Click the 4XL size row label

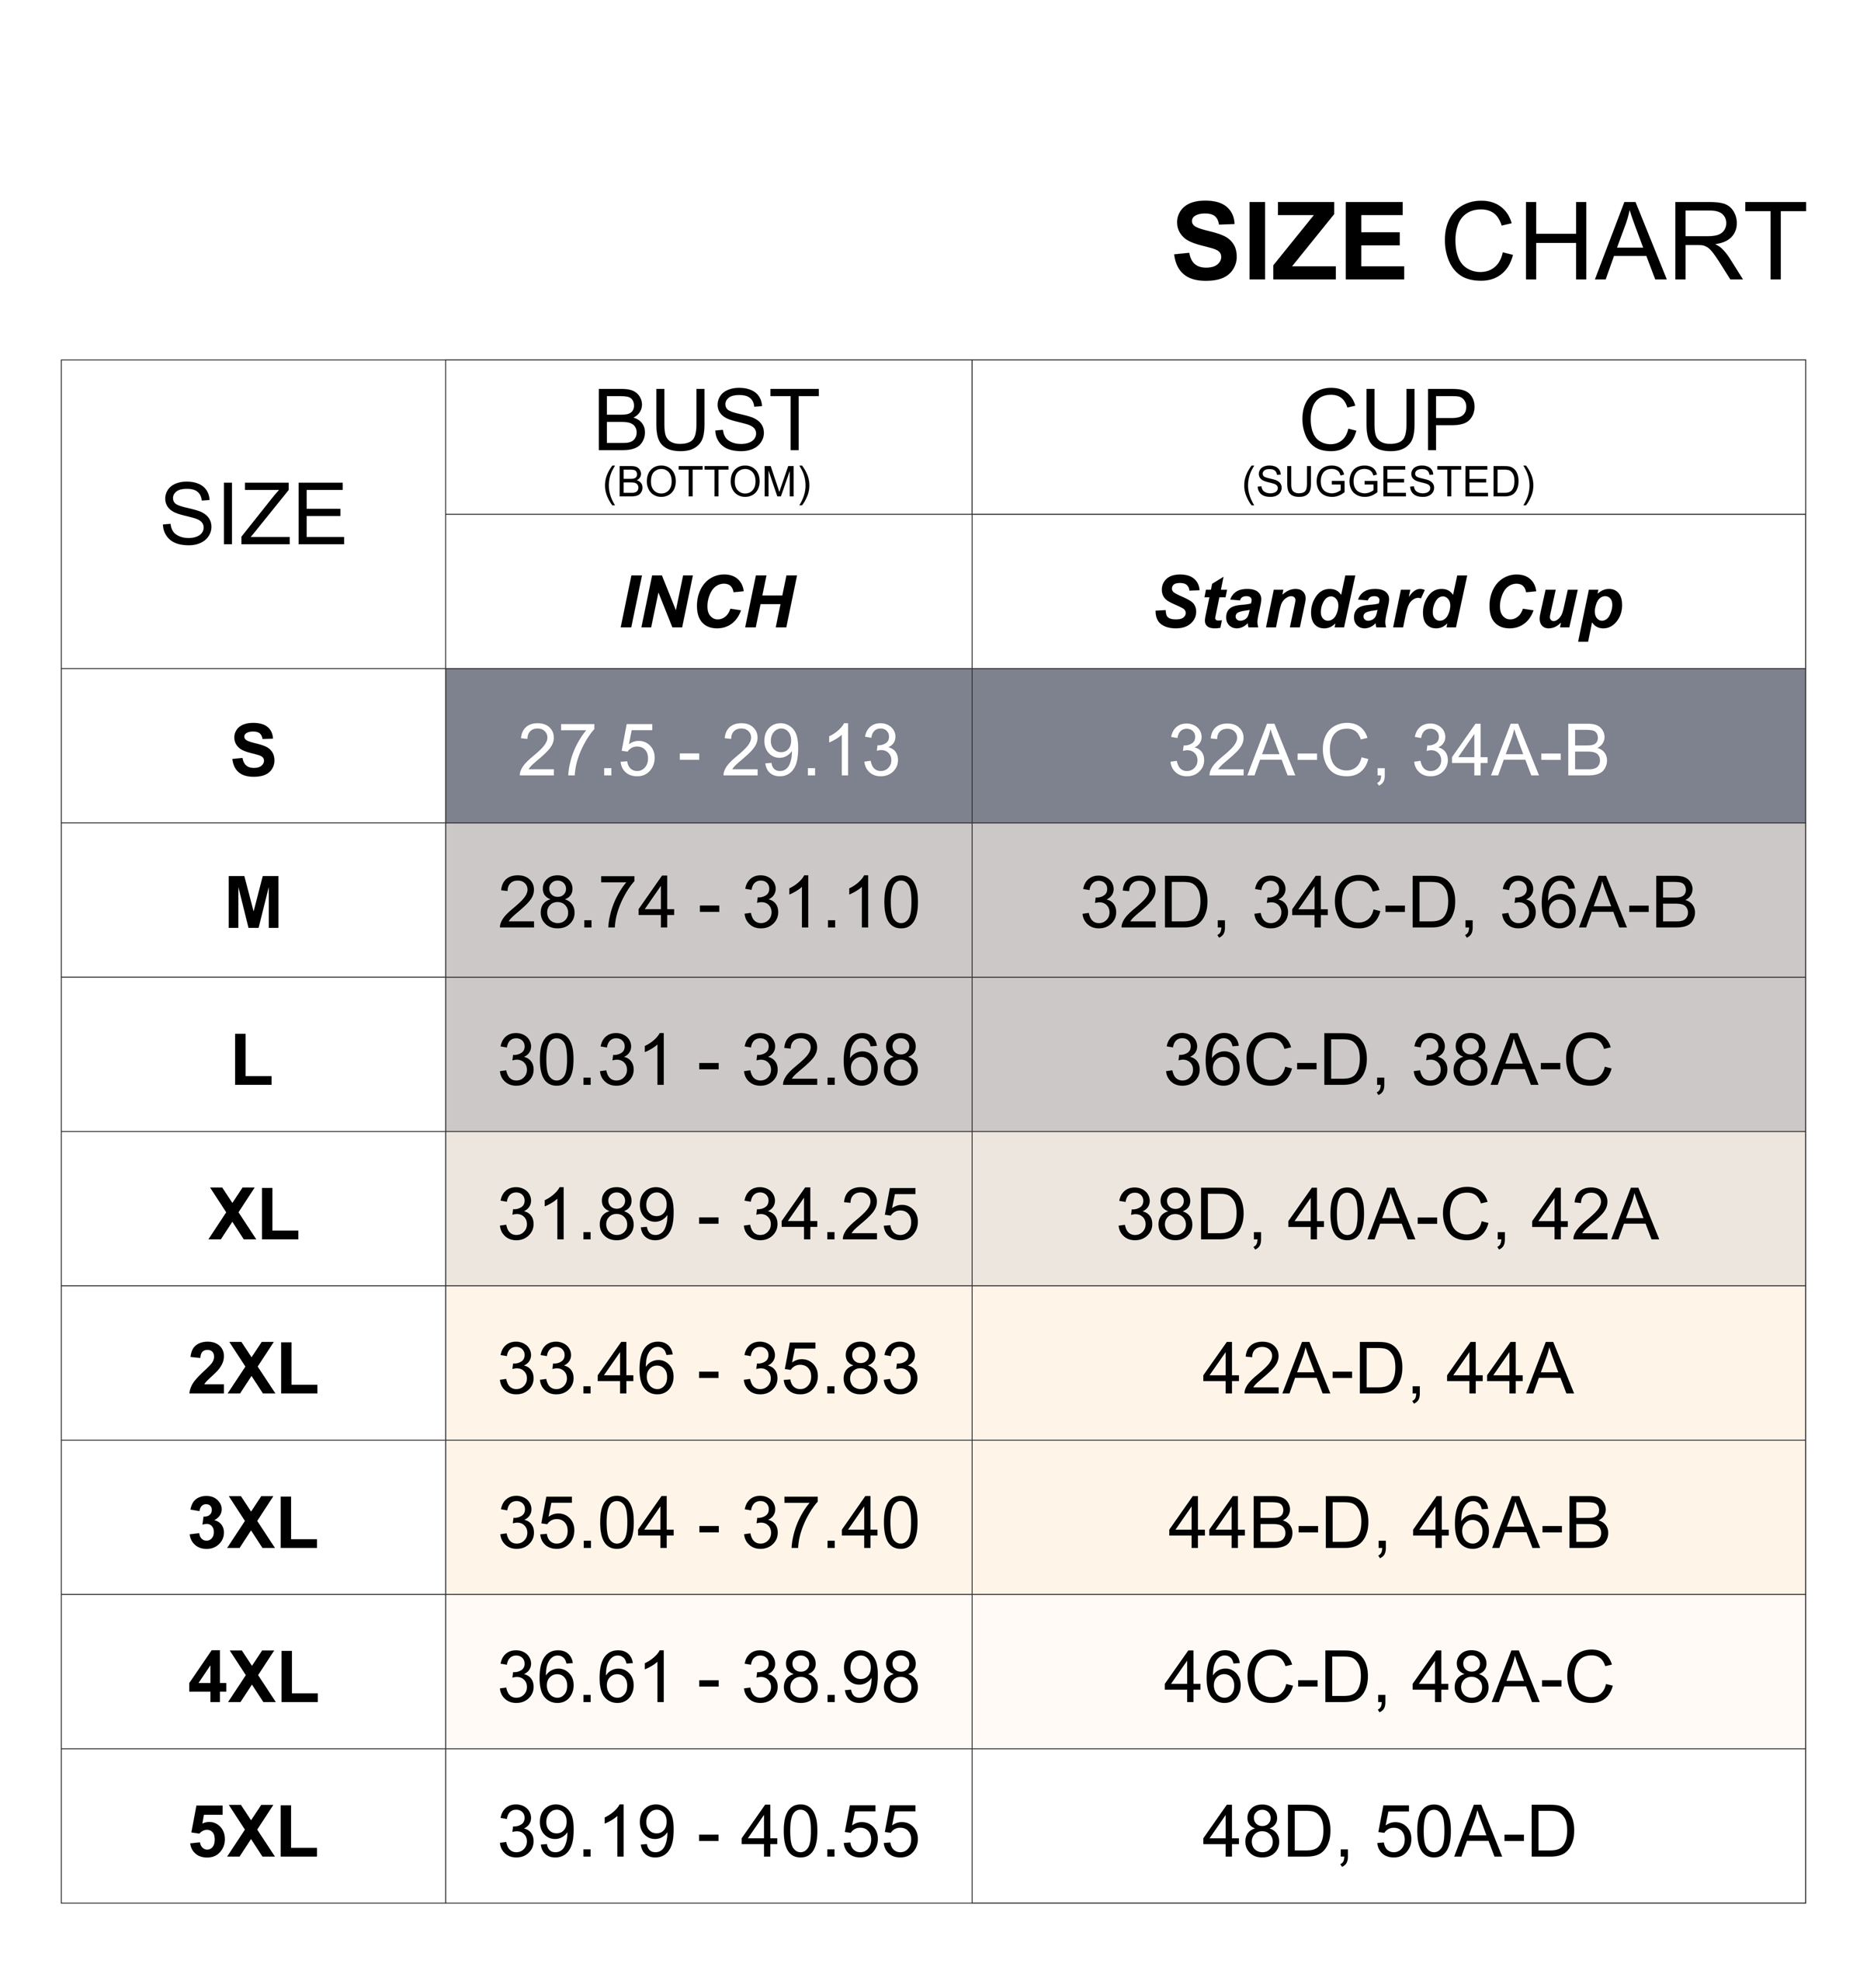pyautogui.click(x=253, y=1672)
